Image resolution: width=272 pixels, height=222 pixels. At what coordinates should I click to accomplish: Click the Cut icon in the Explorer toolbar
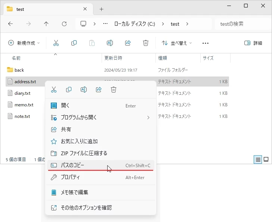[x=56, y=43]
